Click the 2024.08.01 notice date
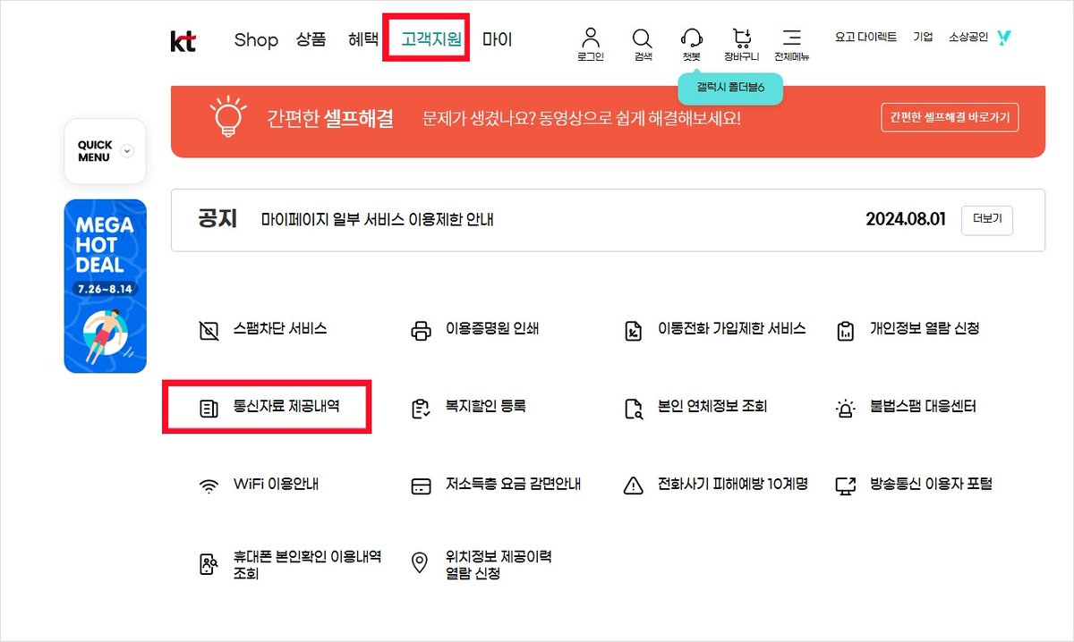This screenshot has width=1074, height=642. [906, 220]
